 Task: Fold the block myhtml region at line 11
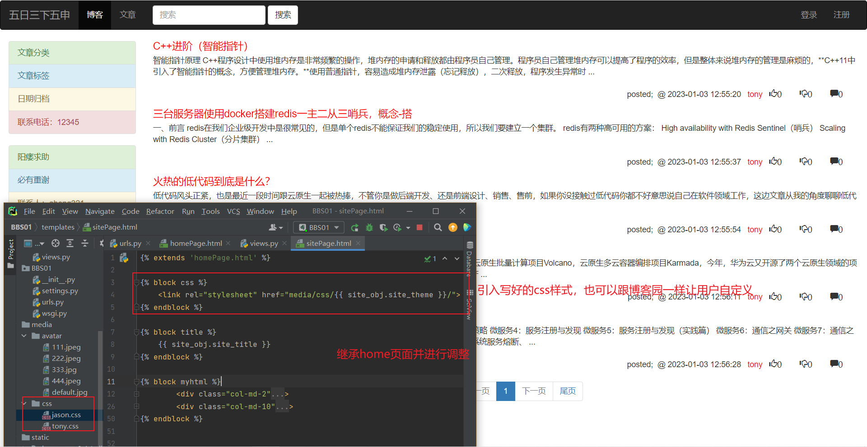click(136, 382)
